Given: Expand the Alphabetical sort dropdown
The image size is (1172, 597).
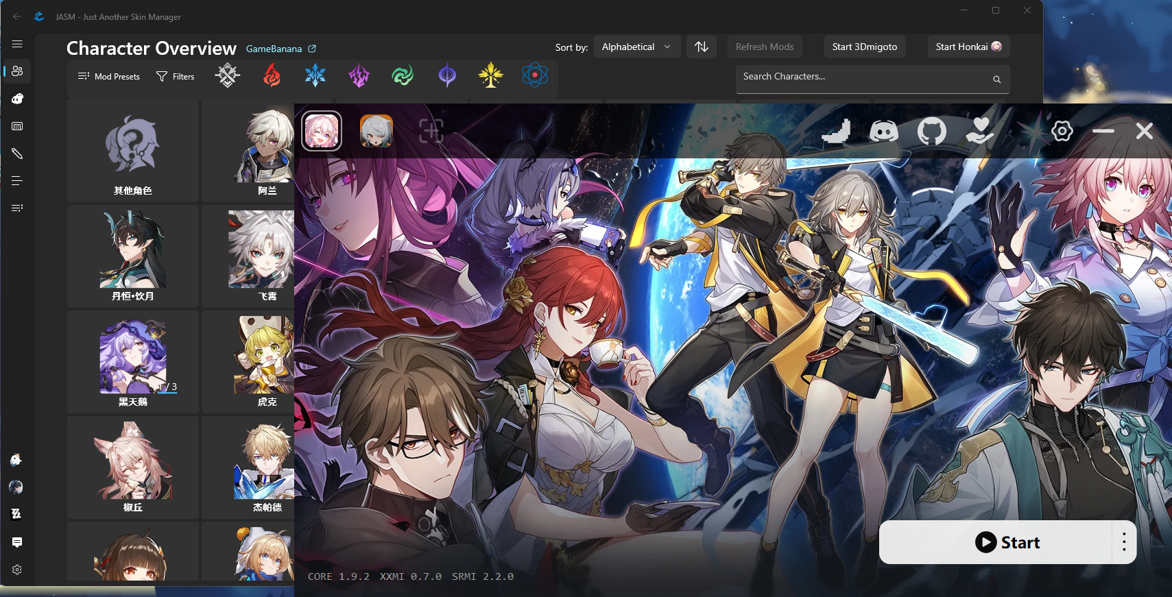Looking at the screenshot, I should pyautogui.click(x=637, y=47).
